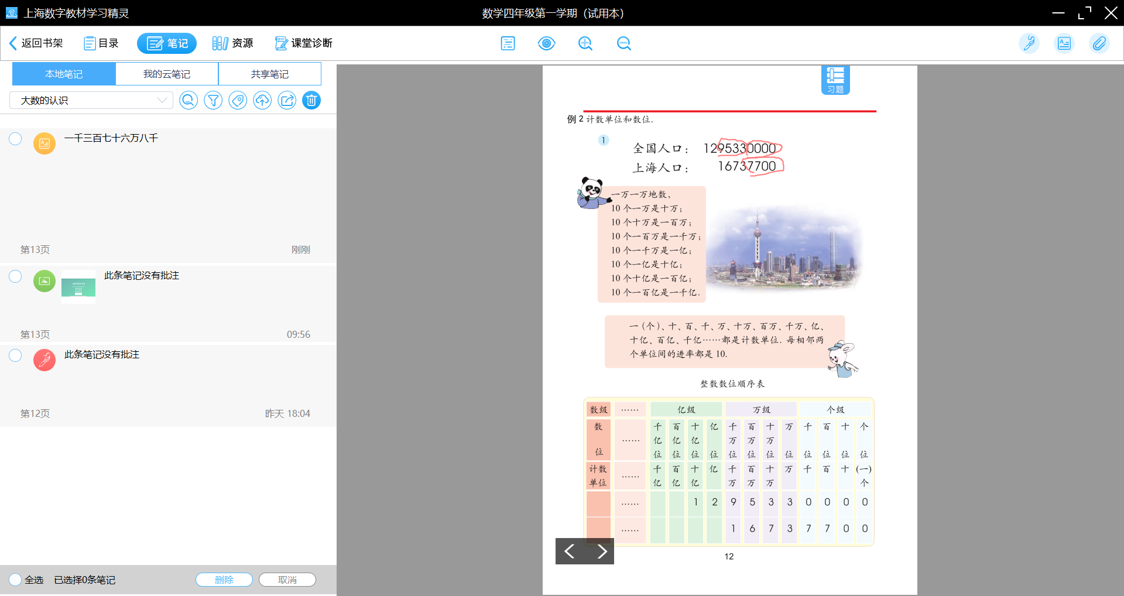Toggle the 全选 select-all checkbox
Image resolution: width=1124 pixels, height=596 pixels.
(x=15, y=580)
